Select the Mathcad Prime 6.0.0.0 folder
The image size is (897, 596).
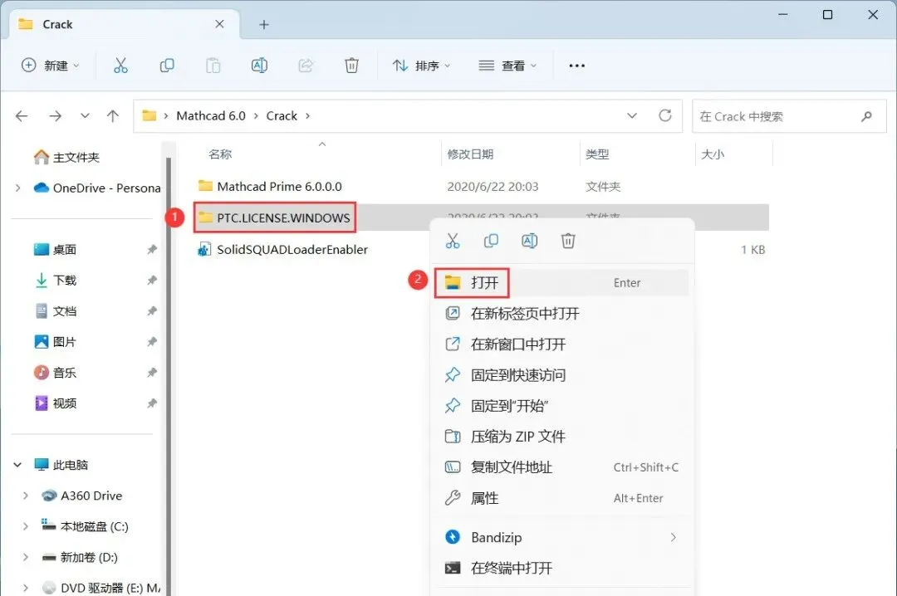[x=270, y=187]
